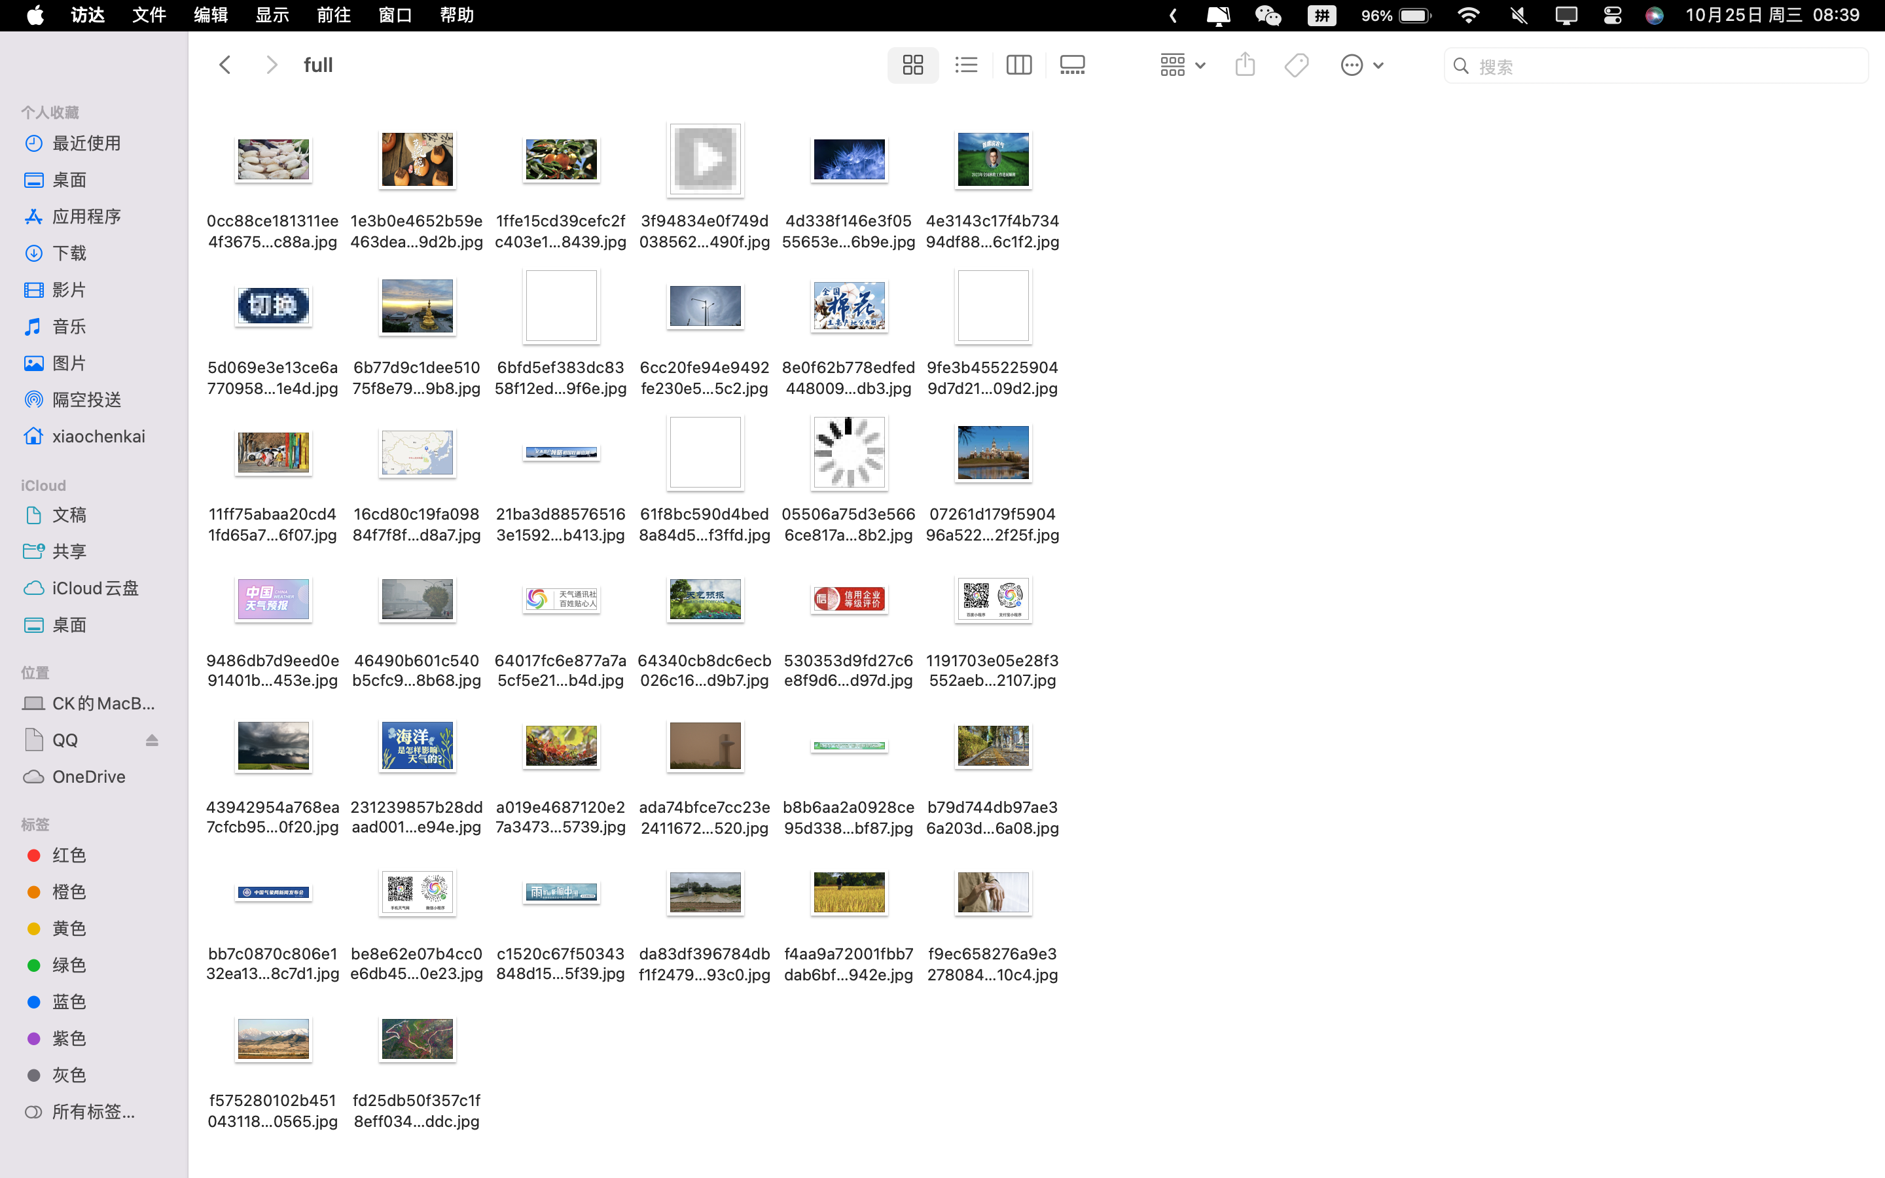
Task: Open Control Center in menu bar
Action: [x=1611, y=16]
